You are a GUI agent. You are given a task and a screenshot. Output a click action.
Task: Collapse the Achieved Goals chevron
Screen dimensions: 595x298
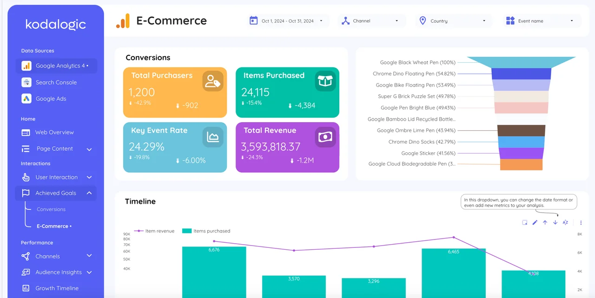89,193
